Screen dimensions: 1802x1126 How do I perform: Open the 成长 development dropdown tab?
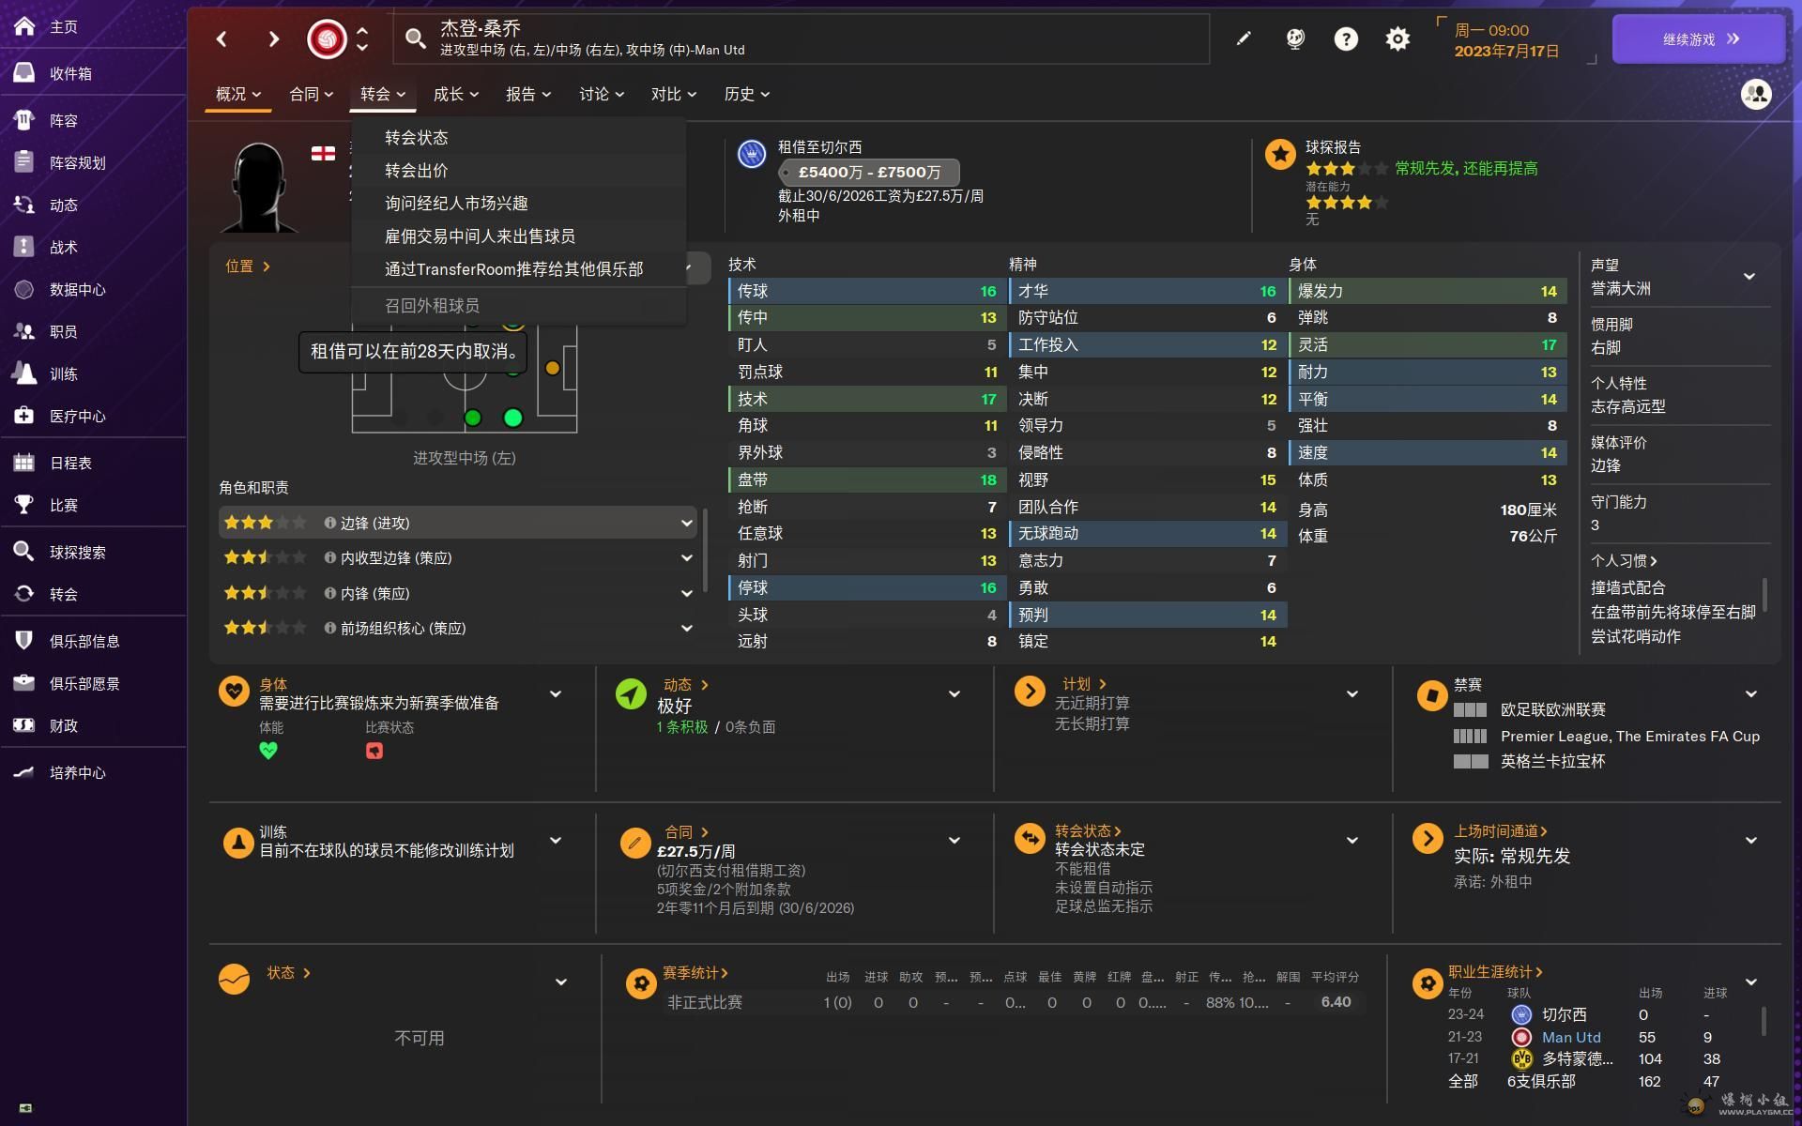[x=456, y=94]
